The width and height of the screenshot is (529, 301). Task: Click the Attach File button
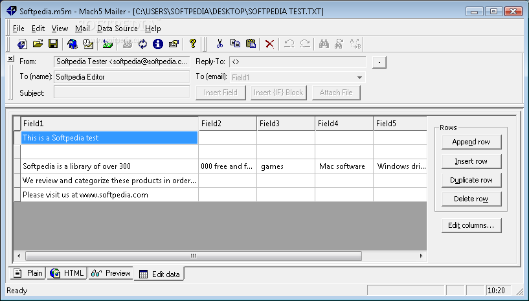click(x=336, y=93)
